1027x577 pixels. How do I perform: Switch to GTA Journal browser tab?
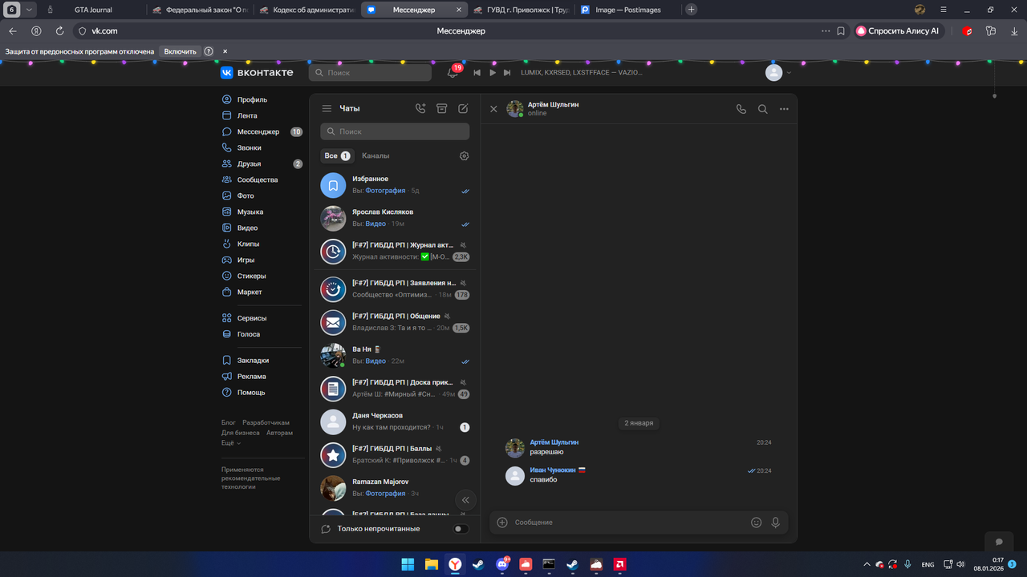pos(93,10)
